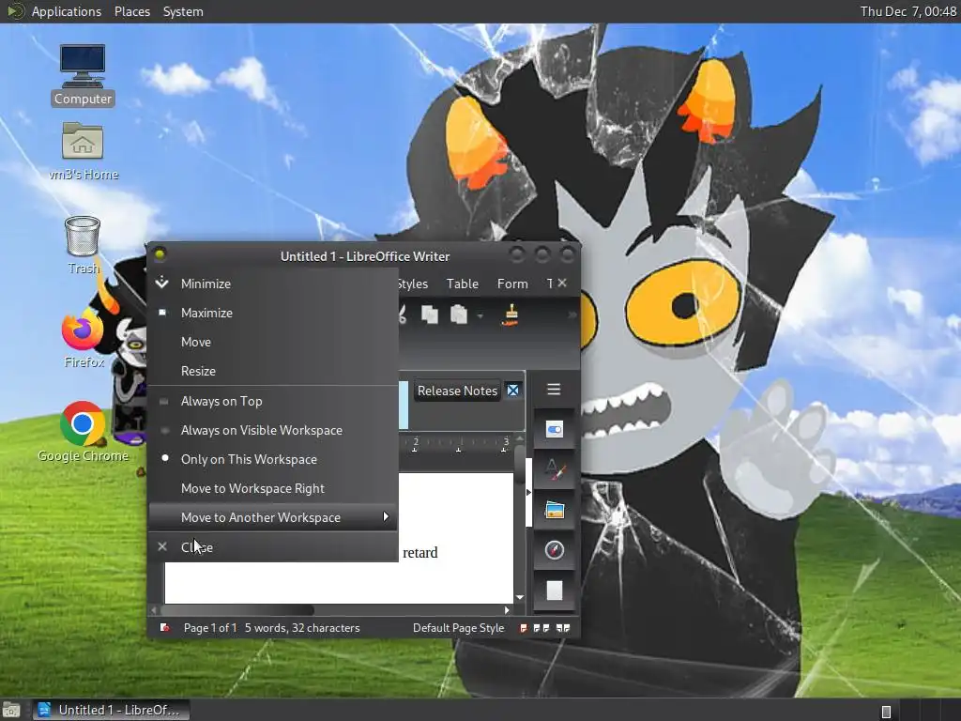Screen dimensions: 961x721
Task: Click the word retard in the document
Action: [x=419, y=552]
